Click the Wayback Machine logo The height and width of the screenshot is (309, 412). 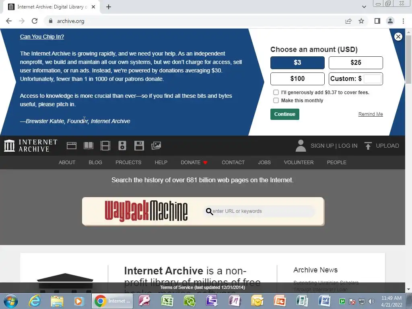click(x=146, y=211)
